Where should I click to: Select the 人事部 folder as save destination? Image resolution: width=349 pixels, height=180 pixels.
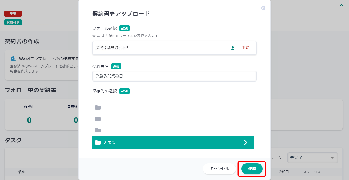click(x=165, y=143)
